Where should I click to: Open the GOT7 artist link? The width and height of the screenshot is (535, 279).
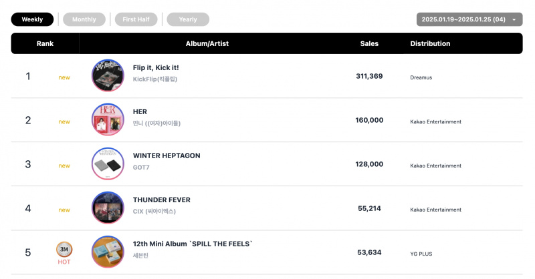pyautogui.click(x=141, y=168)
